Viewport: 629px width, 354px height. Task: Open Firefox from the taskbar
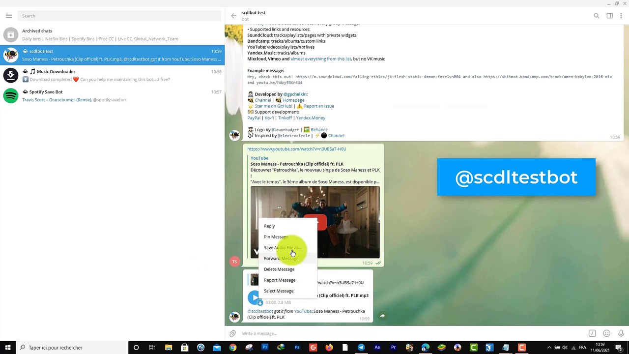329,348
